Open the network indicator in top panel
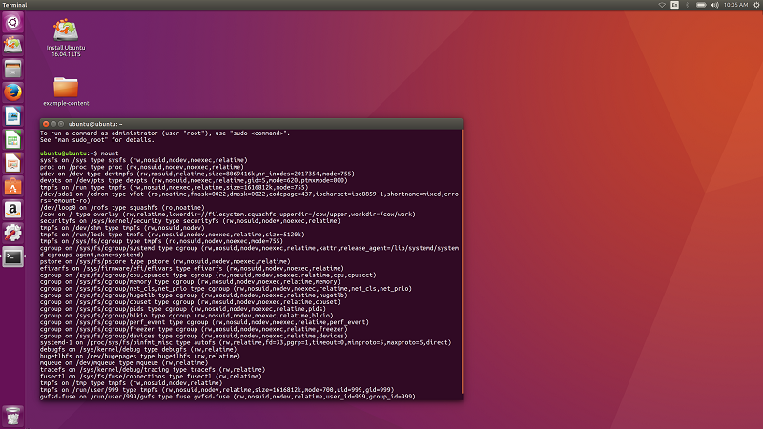This screenshot has height=429, width=763. pyautogui.click(x=662, y=5)
